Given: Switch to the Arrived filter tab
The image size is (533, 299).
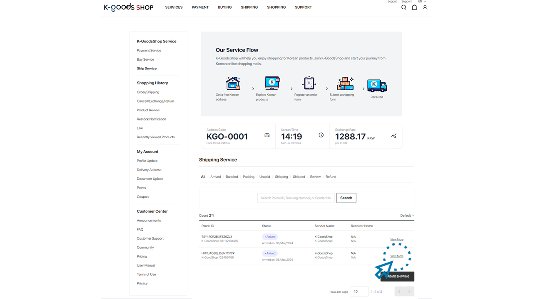Looking at the screenshot, I should coord(215,177).
